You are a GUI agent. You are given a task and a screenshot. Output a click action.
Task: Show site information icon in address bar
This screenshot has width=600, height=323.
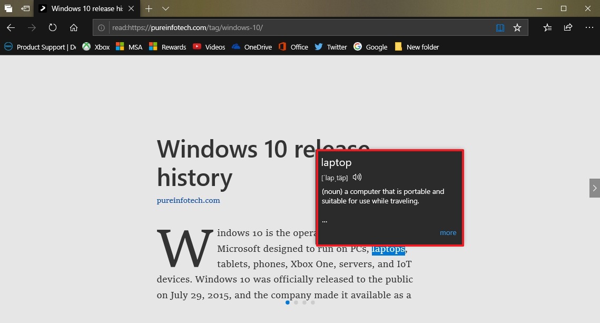101,27
